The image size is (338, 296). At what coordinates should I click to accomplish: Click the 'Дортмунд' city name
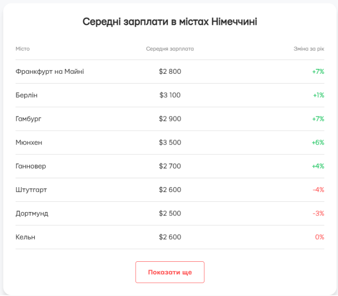click(32, 213)
